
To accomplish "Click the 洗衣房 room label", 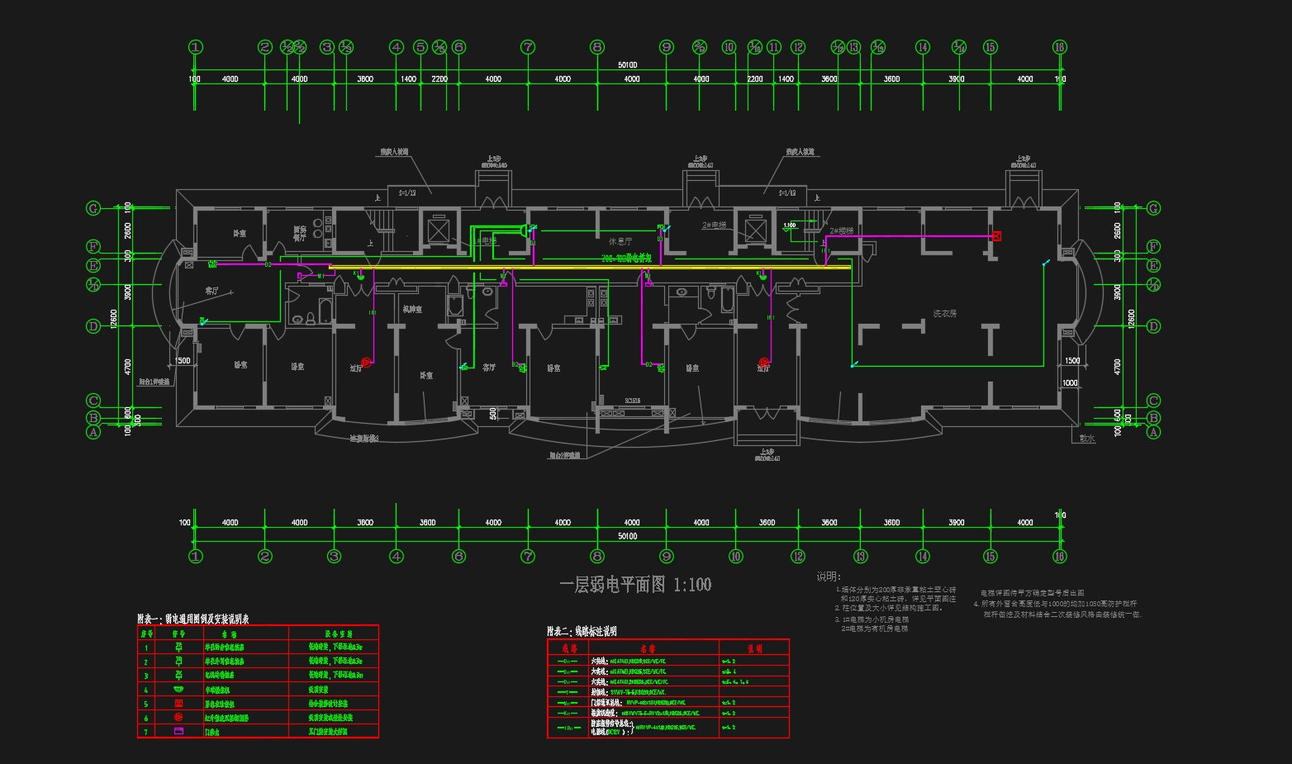I will pos(944,314).
